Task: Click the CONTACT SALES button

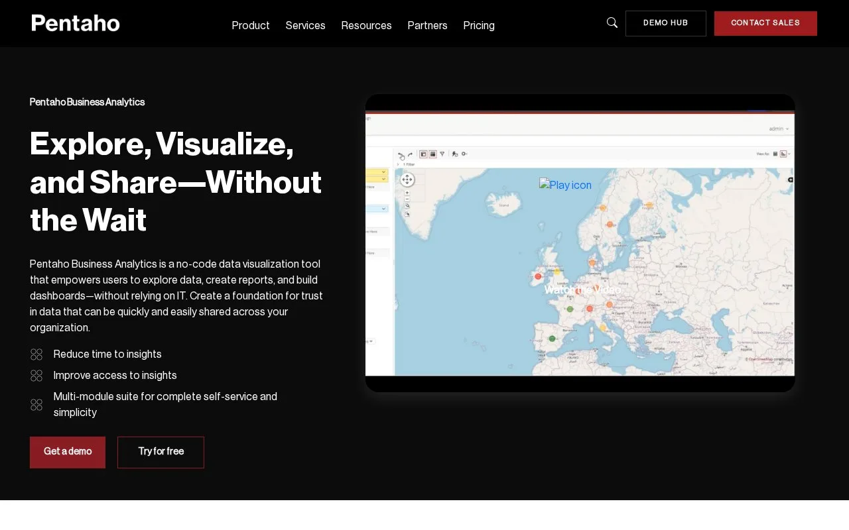Action: 765,23
